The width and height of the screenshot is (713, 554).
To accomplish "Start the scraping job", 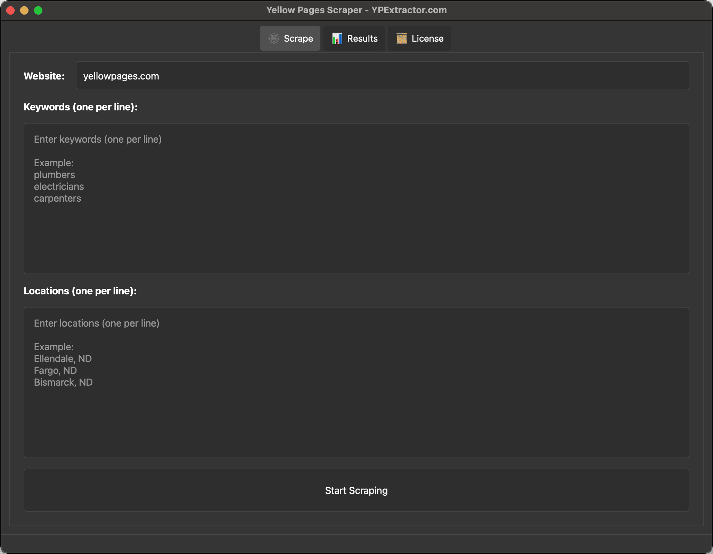I will pos(356,490).
